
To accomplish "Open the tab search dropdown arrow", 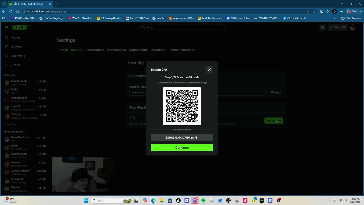I will coord(4,4).
